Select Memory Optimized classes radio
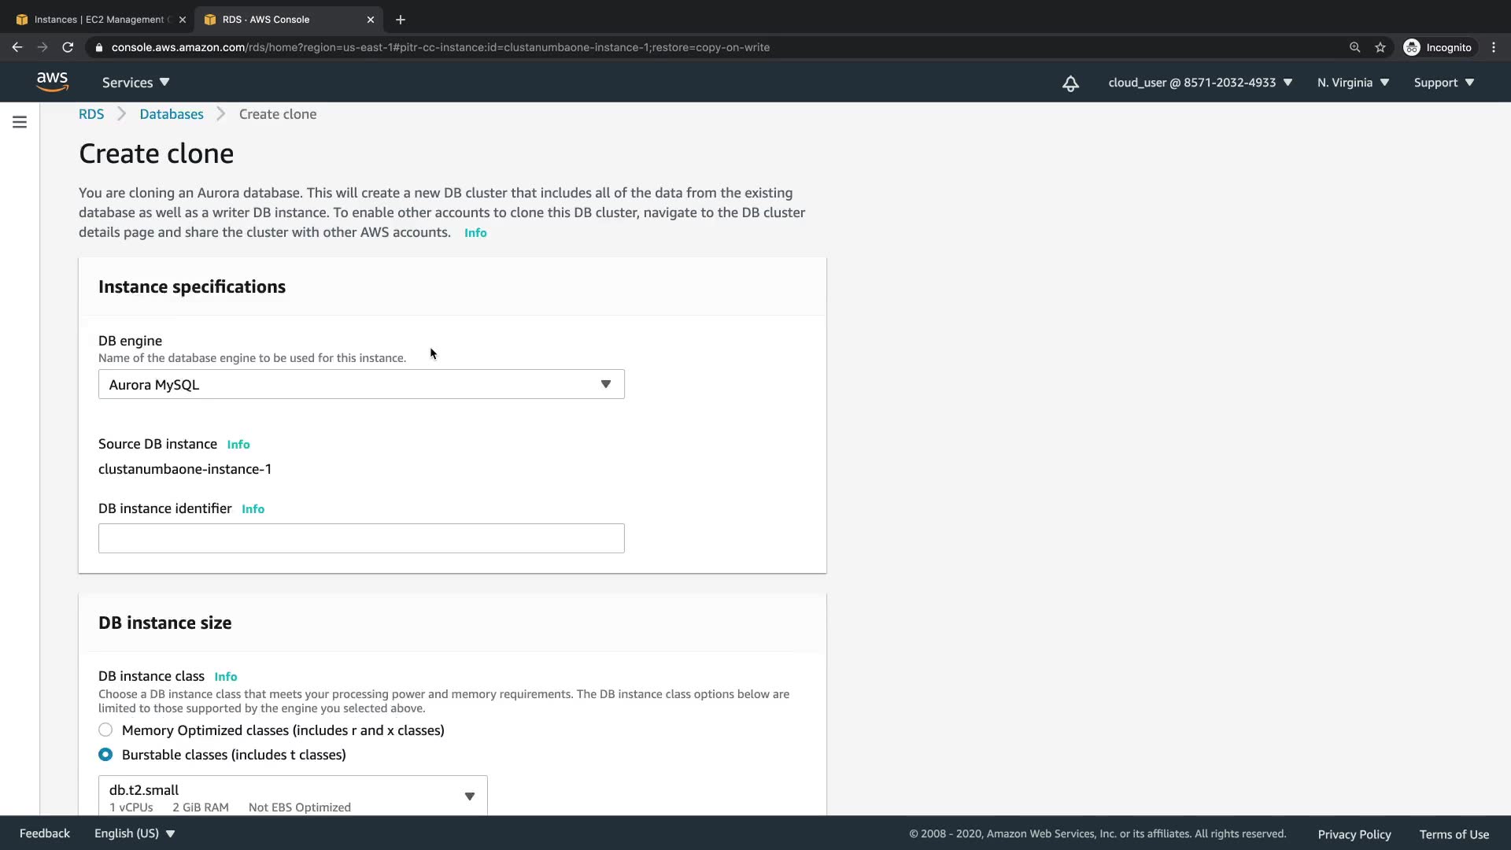 [105, 730]
